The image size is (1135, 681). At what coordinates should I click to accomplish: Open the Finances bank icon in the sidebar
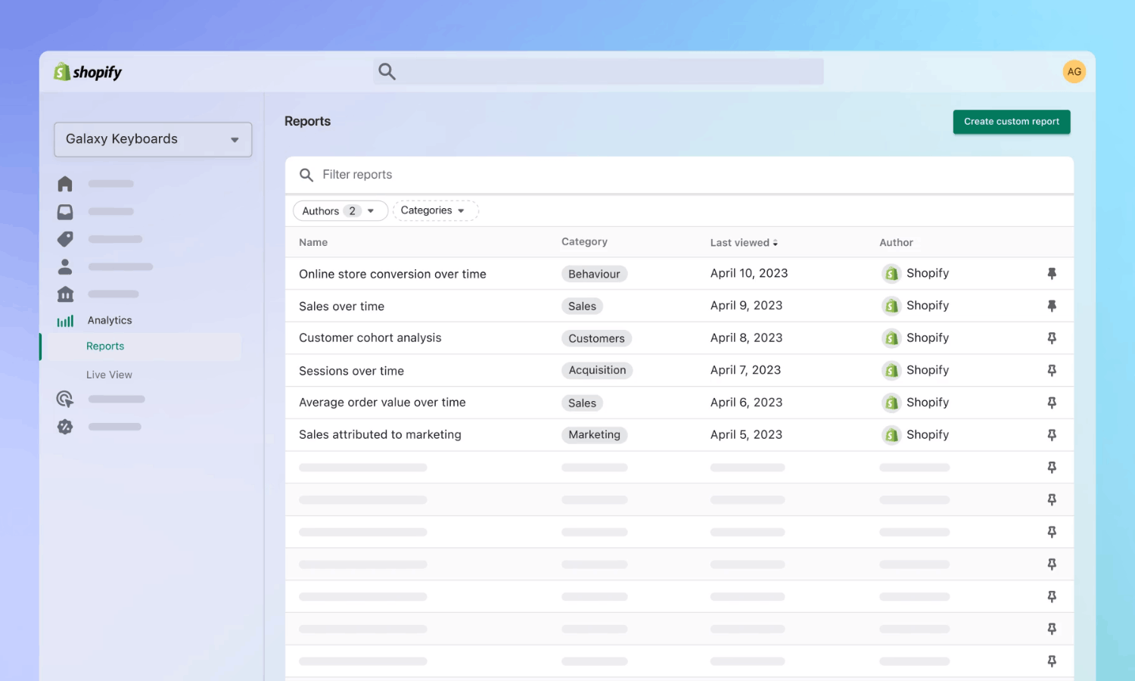(65, 294)
